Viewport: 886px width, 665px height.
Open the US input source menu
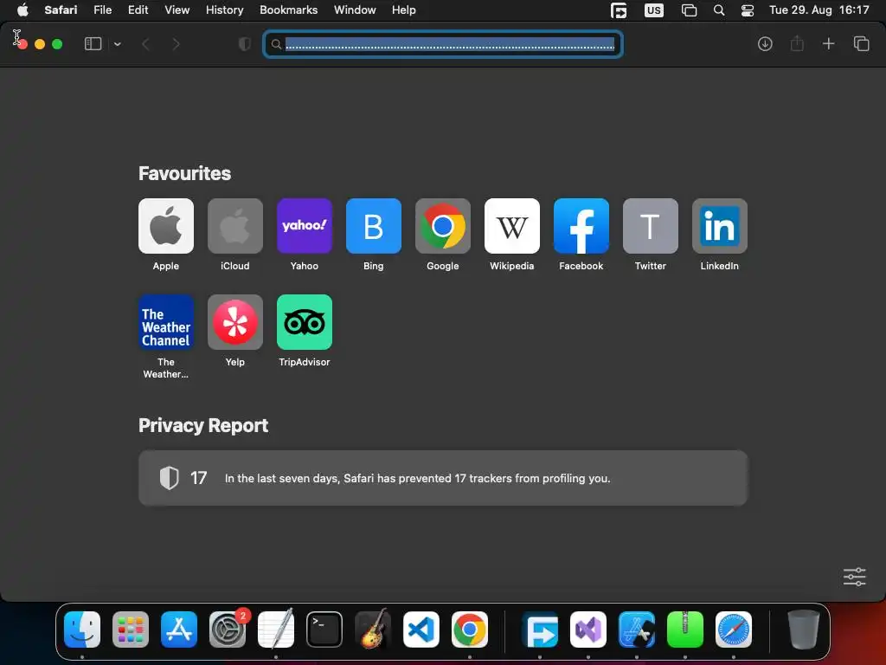click(x=654, y=10)
